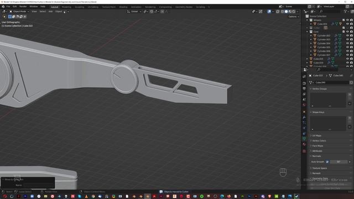Collapse the Shape Keys panel
Screen dimensions: 354x199
(319, 112)
